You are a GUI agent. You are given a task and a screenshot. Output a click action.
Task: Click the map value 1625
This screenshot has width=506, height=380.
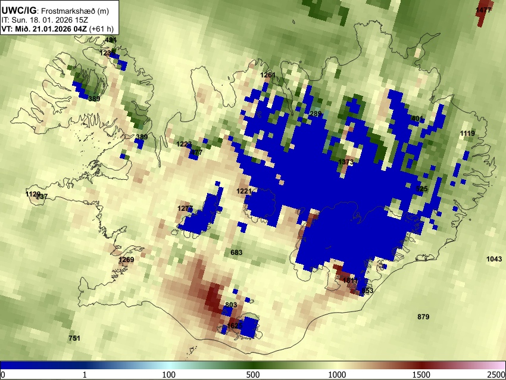(x=235, y=325)
